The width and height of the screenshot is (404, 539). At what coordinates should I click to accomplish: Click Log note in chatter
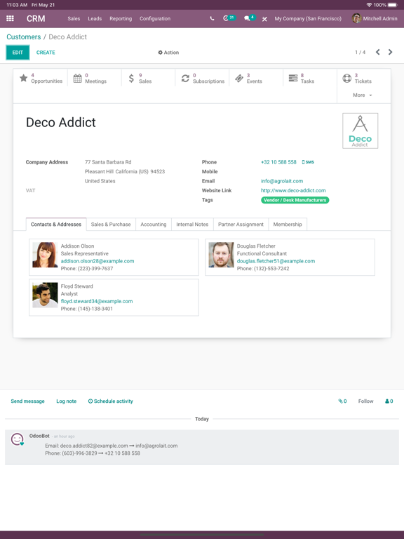[x=67, y=401]
